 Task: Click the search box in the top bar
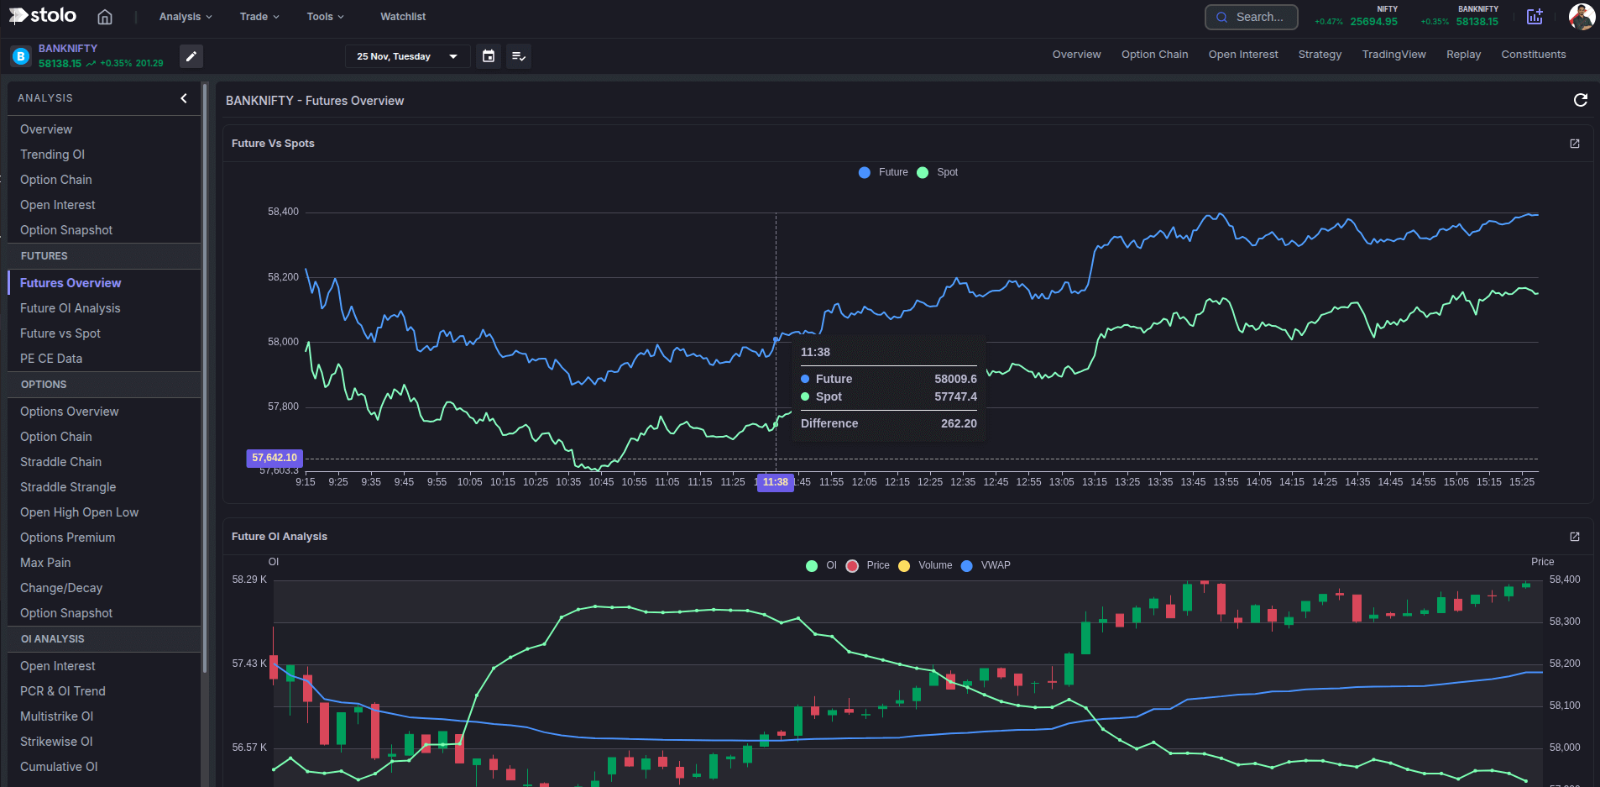pyautogui.click(x=1251, y=17)
